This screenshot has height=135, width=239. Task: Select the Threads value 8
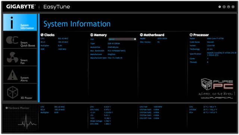(208, 62)
